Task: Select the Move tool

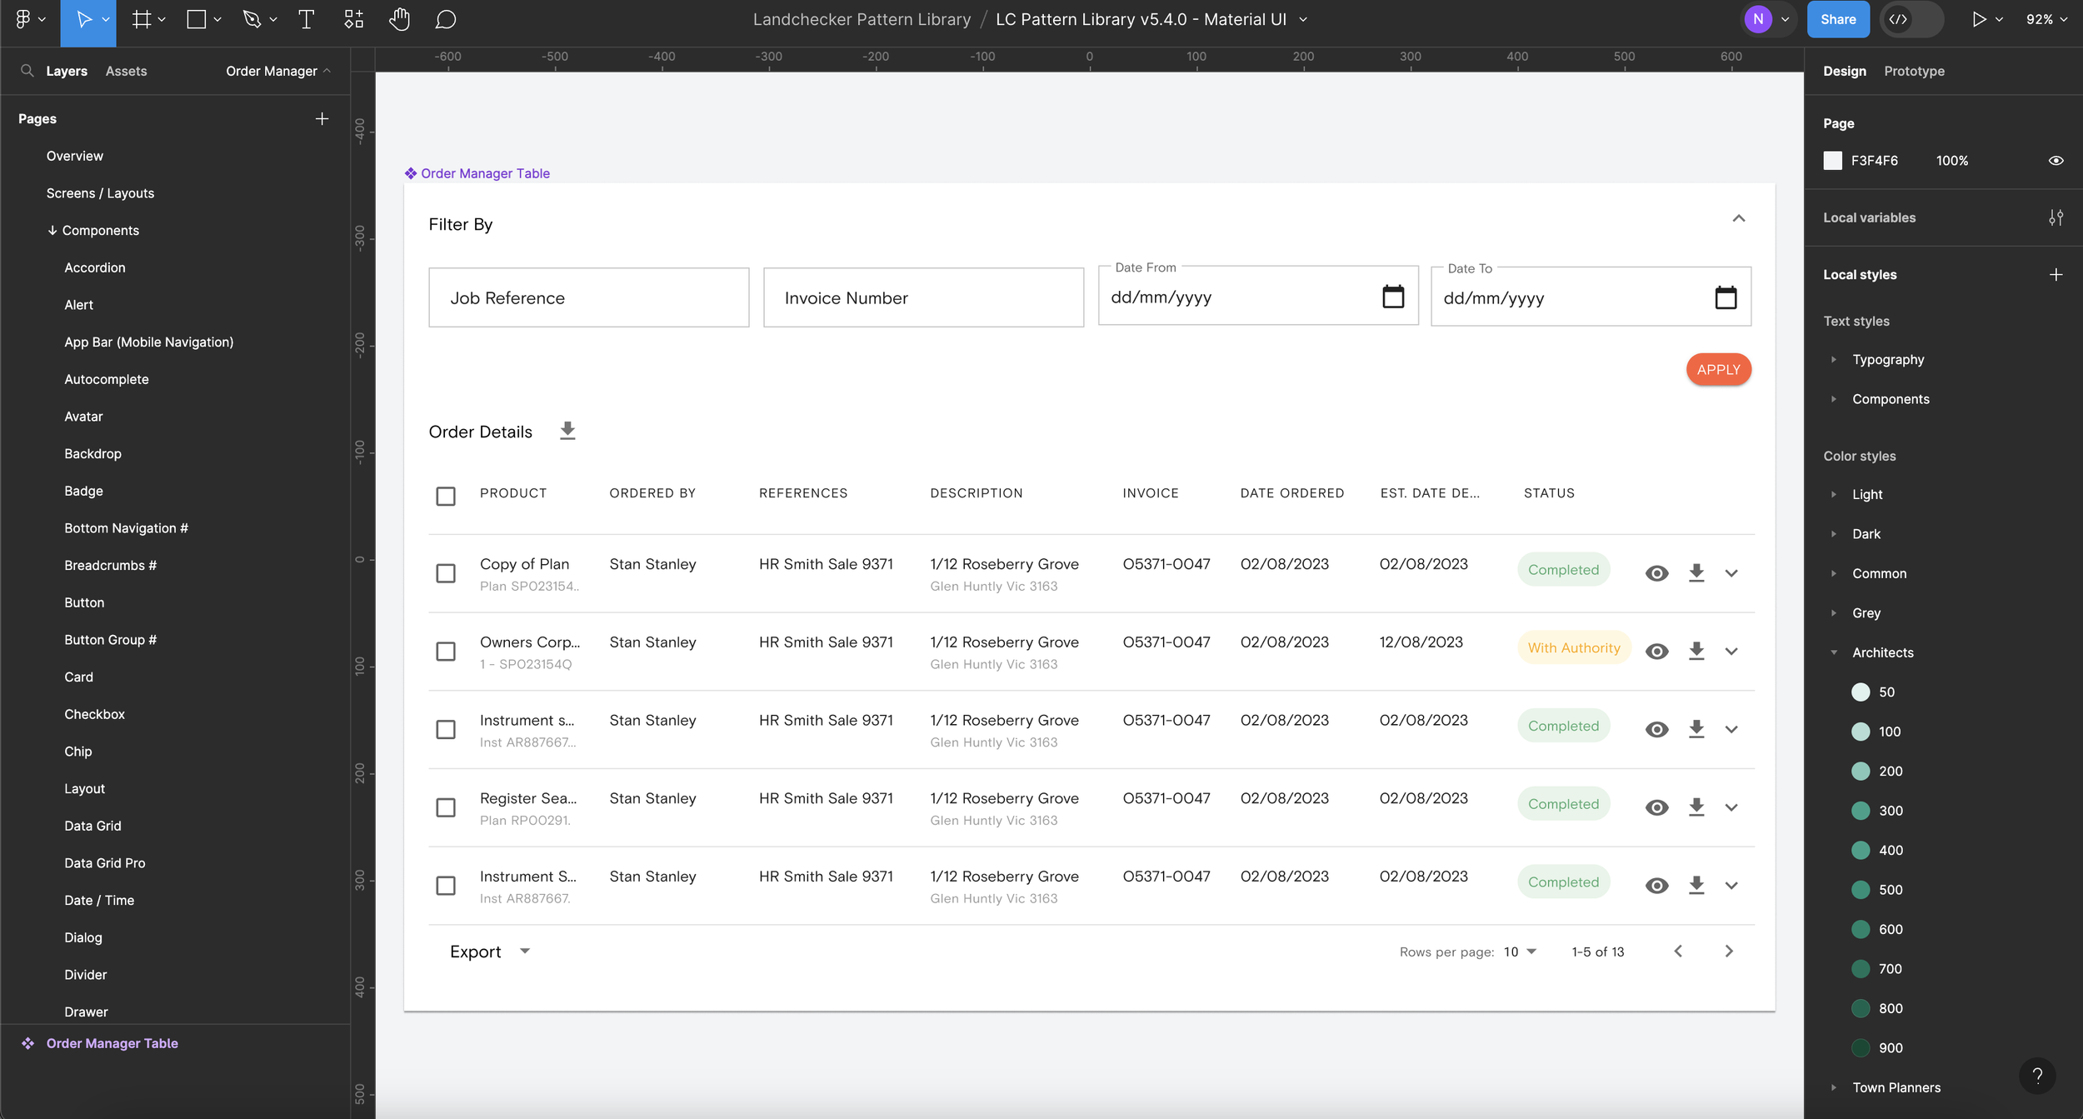Action: (84, 19)
